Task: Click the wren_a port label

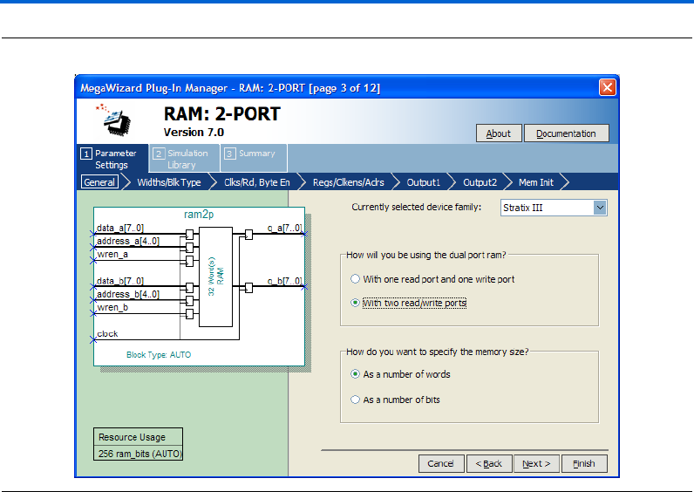Action: pyautogui.click(x=112, y=254)
